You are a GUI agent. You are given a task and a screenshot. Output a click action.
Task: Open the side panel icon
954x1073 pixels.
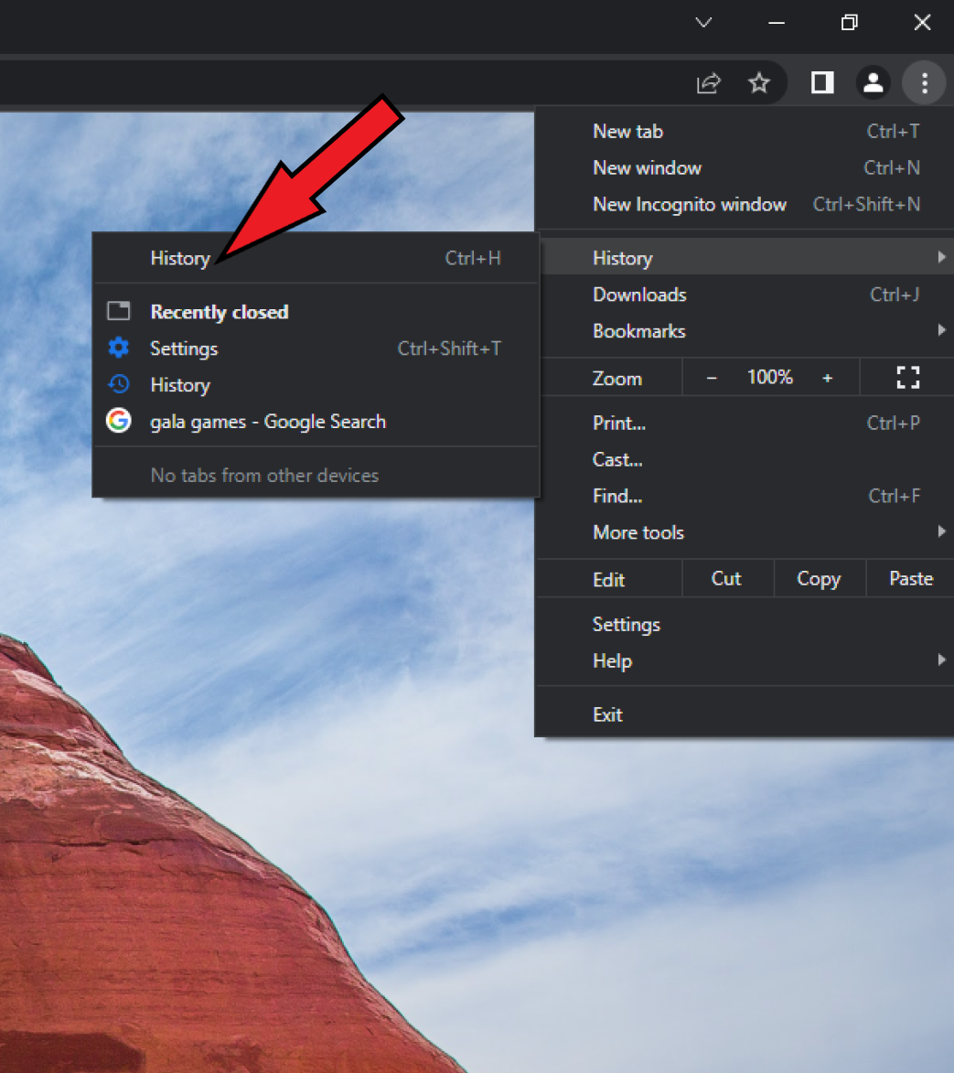tap(822, 83)
